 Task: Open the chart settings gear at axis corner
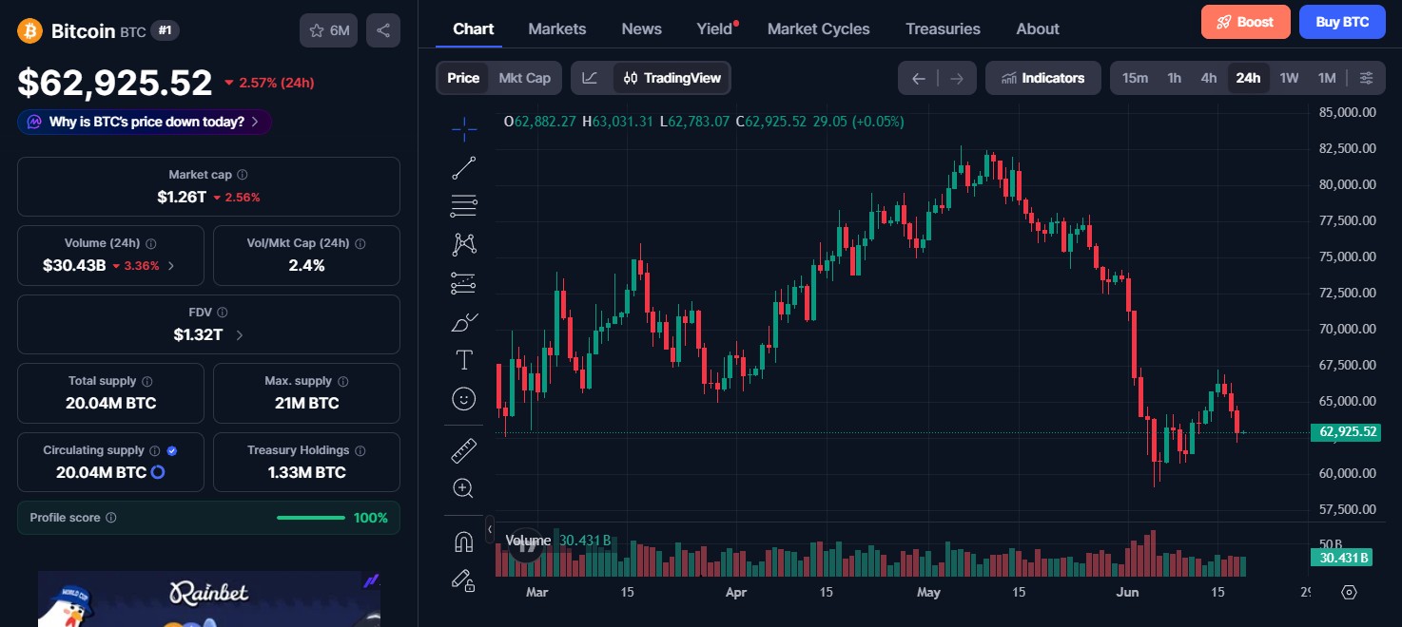click(x=1349, y=592)
